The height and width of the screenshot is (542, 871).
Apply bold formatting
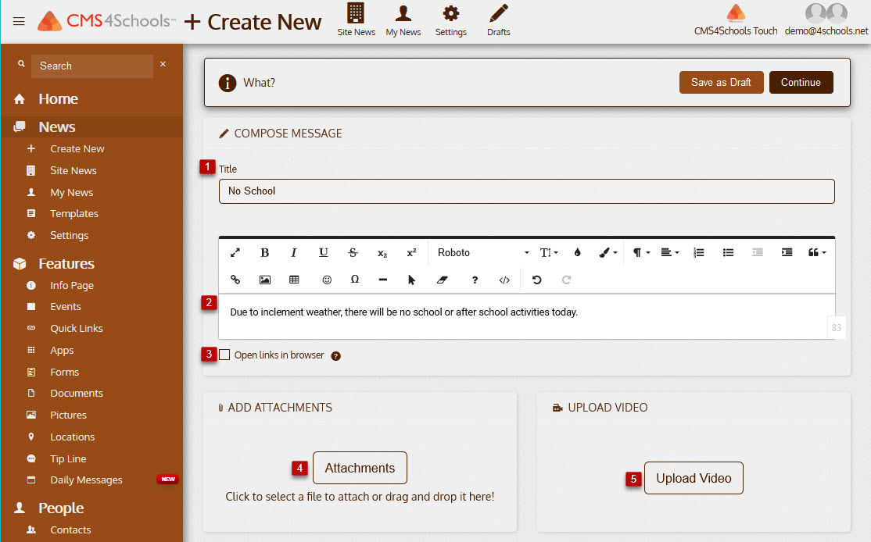(264, 252)
